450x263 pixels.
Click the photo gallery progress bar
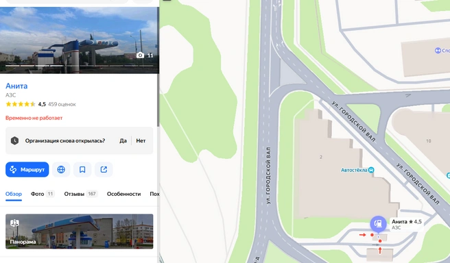(x=79, y=66)
